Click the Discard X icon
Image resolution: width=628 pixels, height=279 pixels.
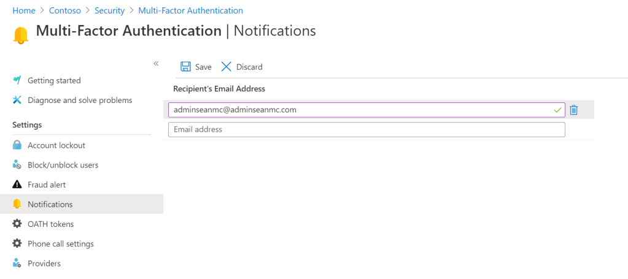227,67
